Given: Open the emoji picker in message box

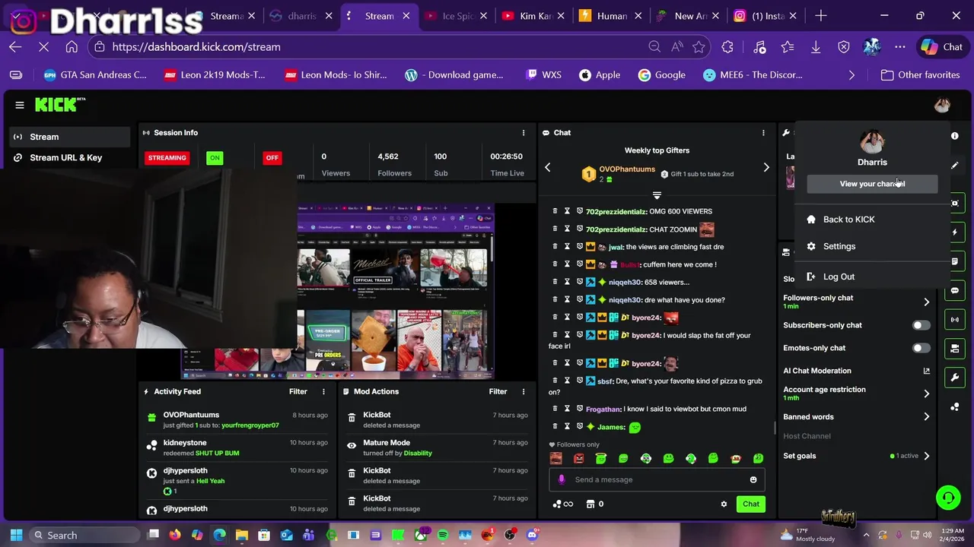Looking at the screenshot, I should click(x=753, y=479).
